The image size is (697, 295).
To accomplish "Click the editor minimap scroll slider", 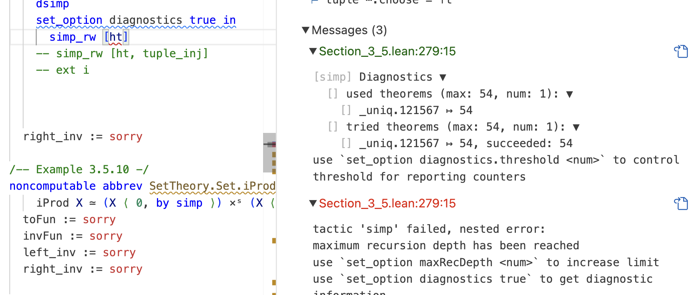I will (270, 152).
